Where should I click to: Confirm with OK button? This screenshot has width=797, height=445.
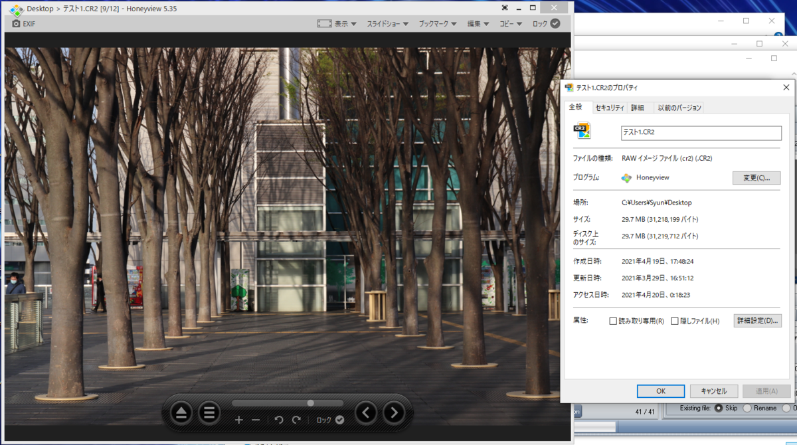coord(661,391)
